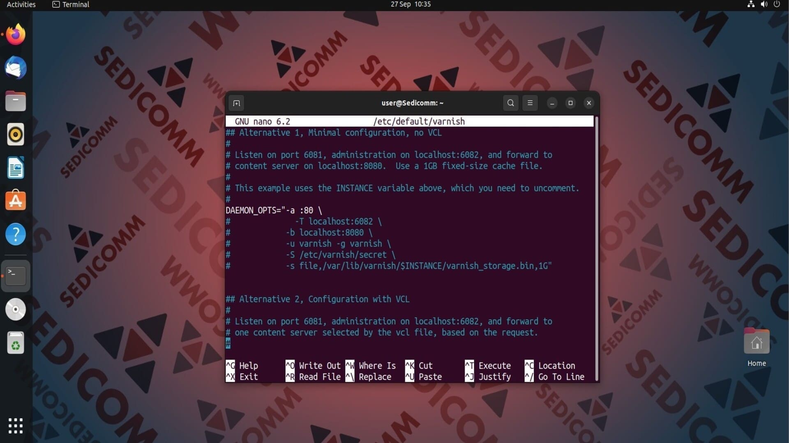Click the '-b localhost:8080' line
The height and width of the screenshot is (443, 789).
pyautogui.click(x=299, y=233)
